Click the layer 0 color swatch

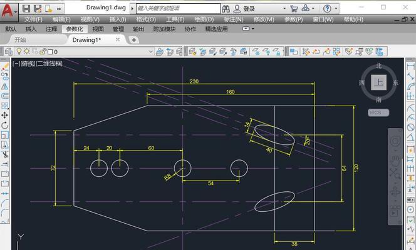click(x=50, y=52)
